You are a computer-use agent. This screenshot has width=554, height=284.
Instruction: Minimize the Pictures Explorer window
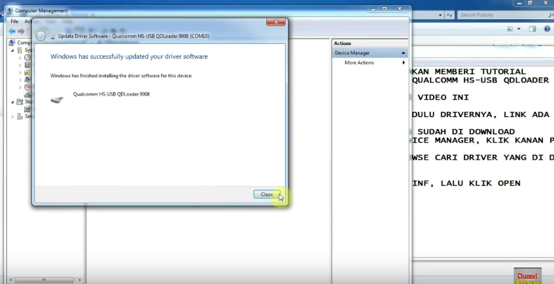(518, 3)
